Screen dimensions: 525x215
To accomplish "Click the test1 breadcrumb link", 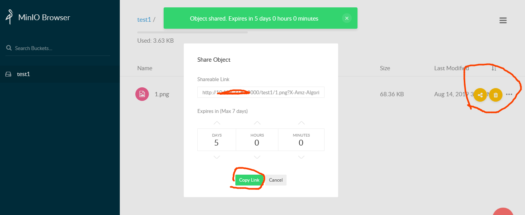I will click(x=144, y=19).
